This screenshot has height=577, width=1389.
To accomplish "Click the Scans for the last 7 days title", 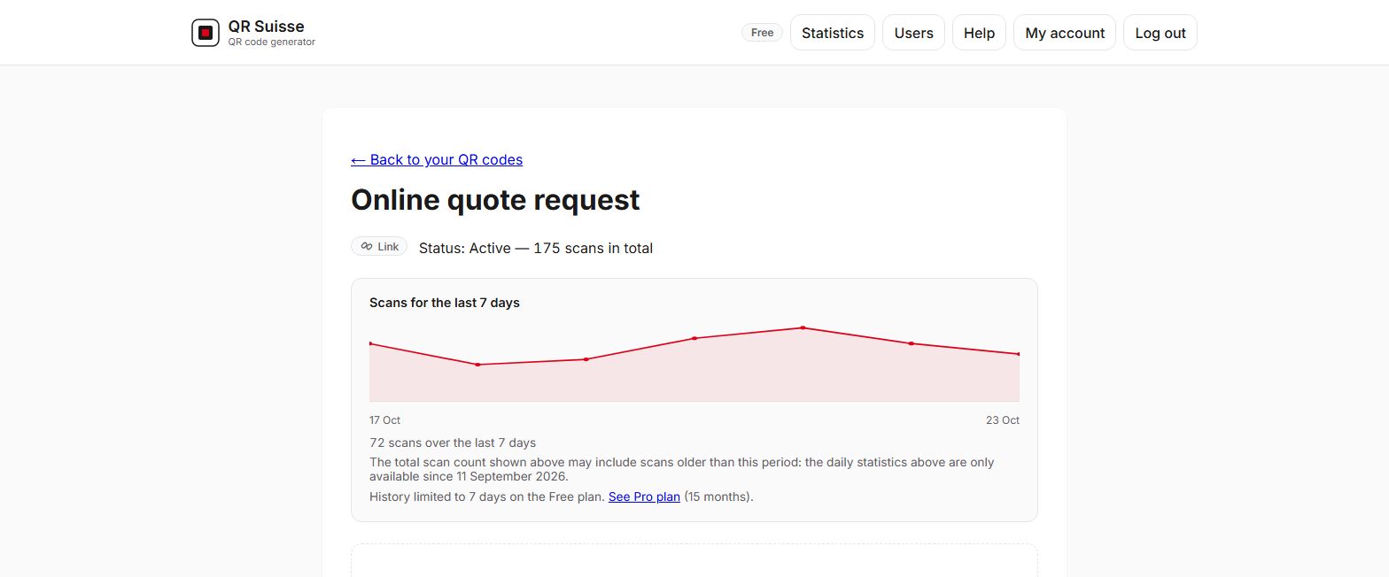I will pos(445,303).
